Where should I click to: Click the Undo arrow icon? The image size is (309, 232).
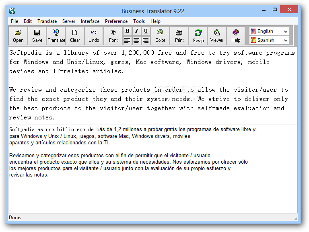tap(94, 36)
